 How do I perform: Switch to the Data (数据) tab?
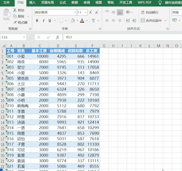point(75,3)
